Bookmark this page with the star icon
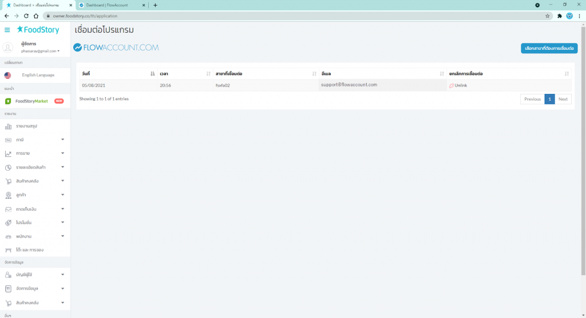586x318 pixels. 548,16
